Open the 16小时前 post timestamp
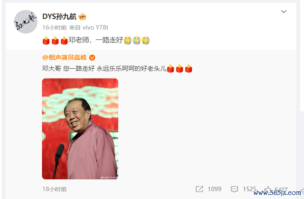The image size is (304, 199). point(55,28)
